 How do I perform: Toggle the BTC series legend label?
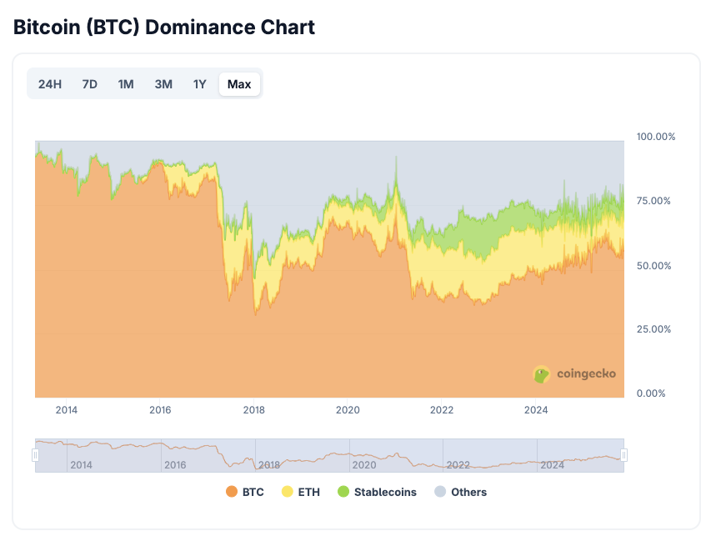[x=253, y=493]
